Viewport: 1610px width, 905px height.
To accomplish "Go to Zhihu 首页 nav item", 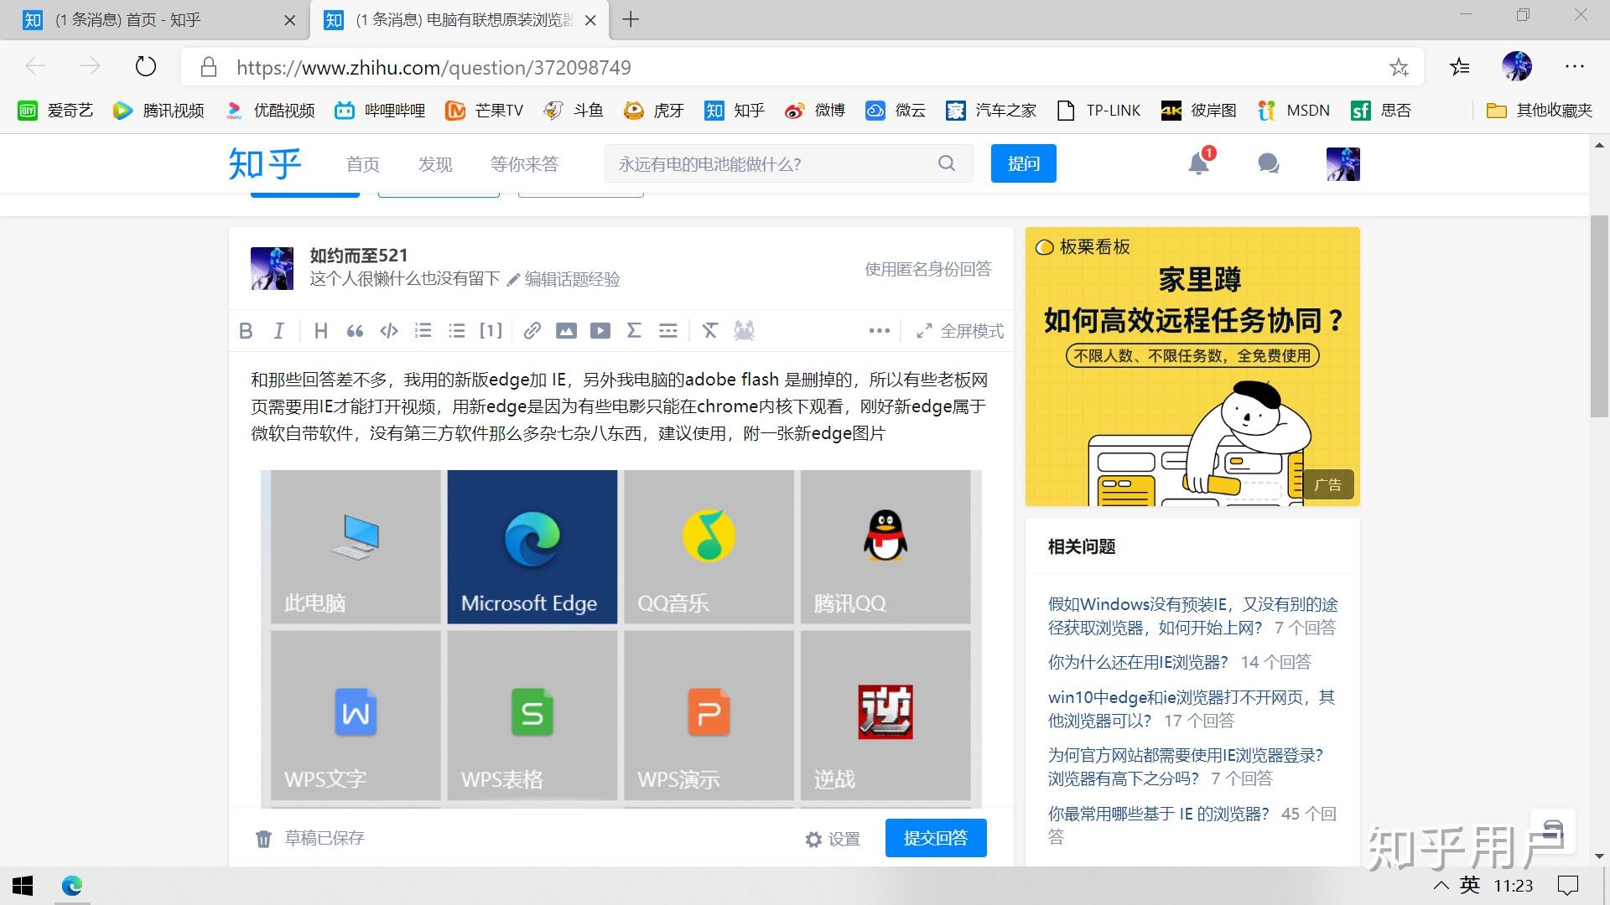I will click(x=363, y=164).
